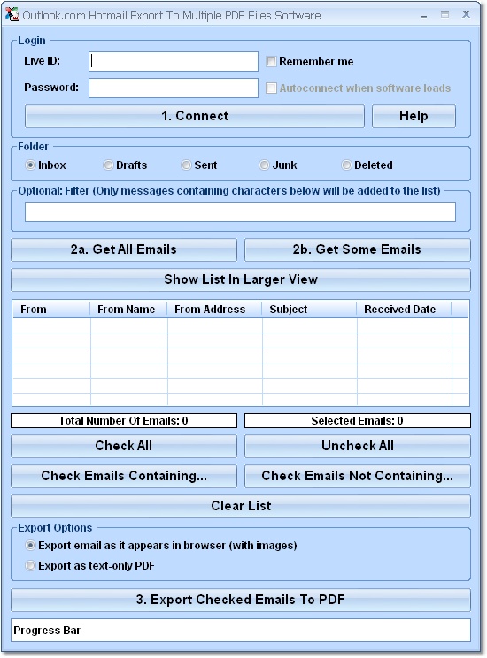The width and height of the screenshot is (487, 658).
Task: Click the application icon in title bar
Action: [x=12, y=15]
